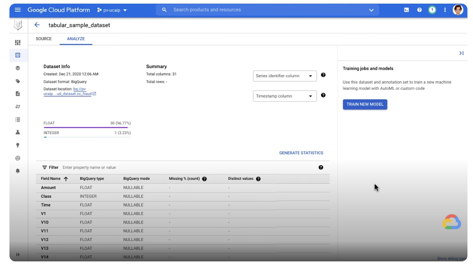The width and height of the screenshot is (473, 265).
Task: Open the notifications badge icon
Action: point(432,10)
